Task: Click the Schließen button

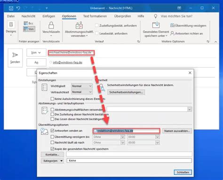Action: click(183, 172)
